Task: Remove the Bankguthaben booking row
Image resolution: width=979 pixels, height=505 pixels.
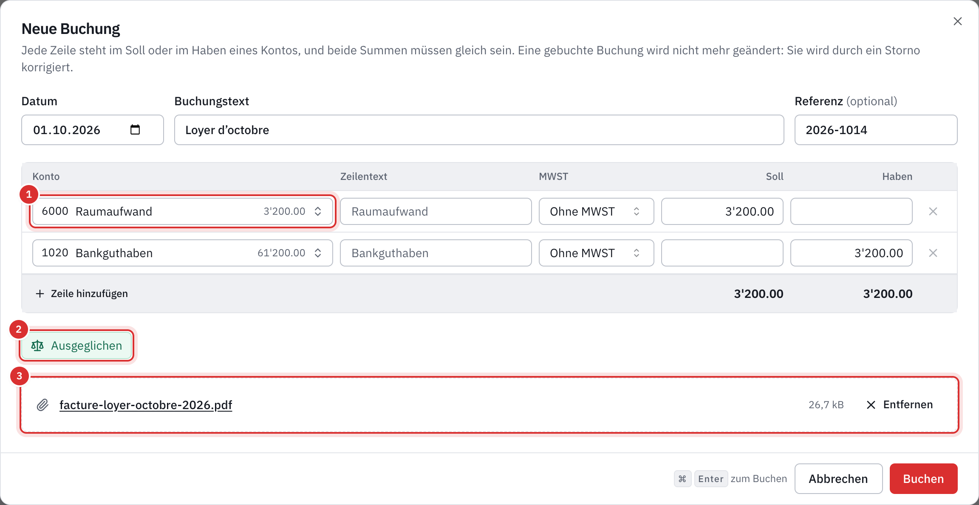Action: pos(933,253)
